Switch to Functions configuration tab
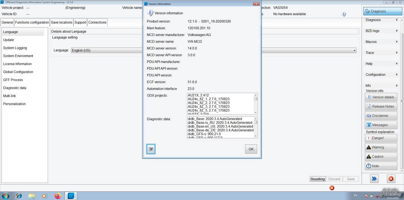 point(32,22)
